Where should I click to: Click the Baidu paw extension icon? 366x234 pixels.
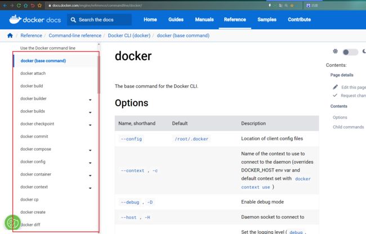pyautogui.click(x=309, y=6)
